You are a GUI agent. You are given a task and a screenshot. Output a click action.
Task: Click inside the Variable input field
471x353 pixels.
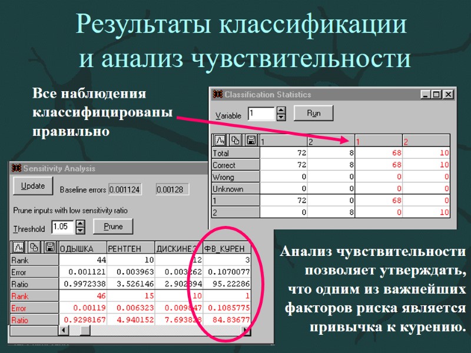(x=261, y=113)
